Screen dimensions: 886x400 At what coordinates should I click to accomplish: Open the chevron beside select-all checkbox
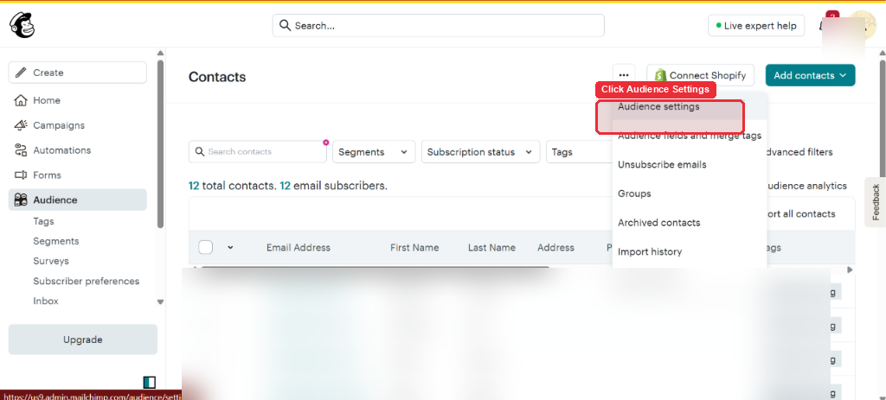point(230,247)
